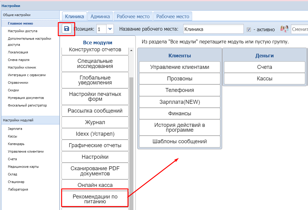
Task: Click the module list scrollbar thumb
Action: (131, 144)
